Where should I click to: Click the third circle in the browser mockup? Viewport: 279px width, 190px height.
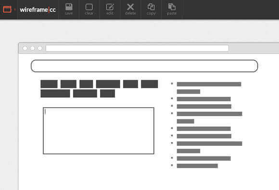40,48
